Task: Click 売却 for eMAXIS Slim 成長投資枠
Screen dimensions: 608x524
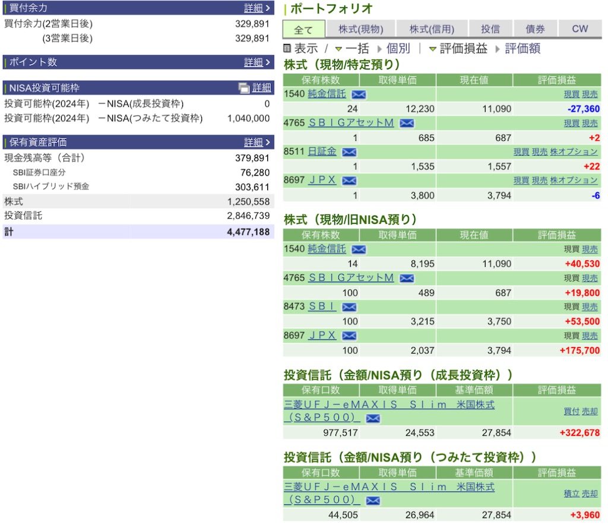Action: point(590,411)
